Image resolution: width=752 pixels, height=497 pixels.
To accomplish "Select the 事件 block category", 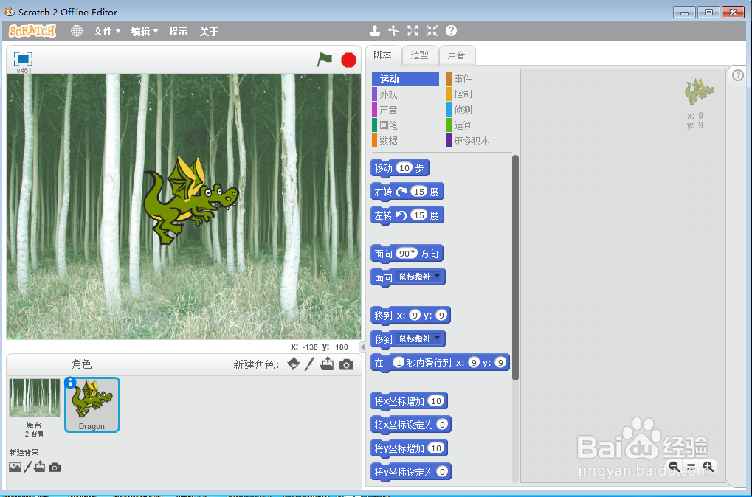I will click(x=479, y=79).
